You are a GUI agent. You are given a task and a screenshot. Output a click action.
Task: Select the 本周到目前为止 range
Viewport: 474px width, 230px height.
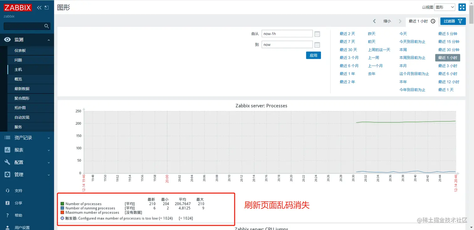(x=412, y=58)
